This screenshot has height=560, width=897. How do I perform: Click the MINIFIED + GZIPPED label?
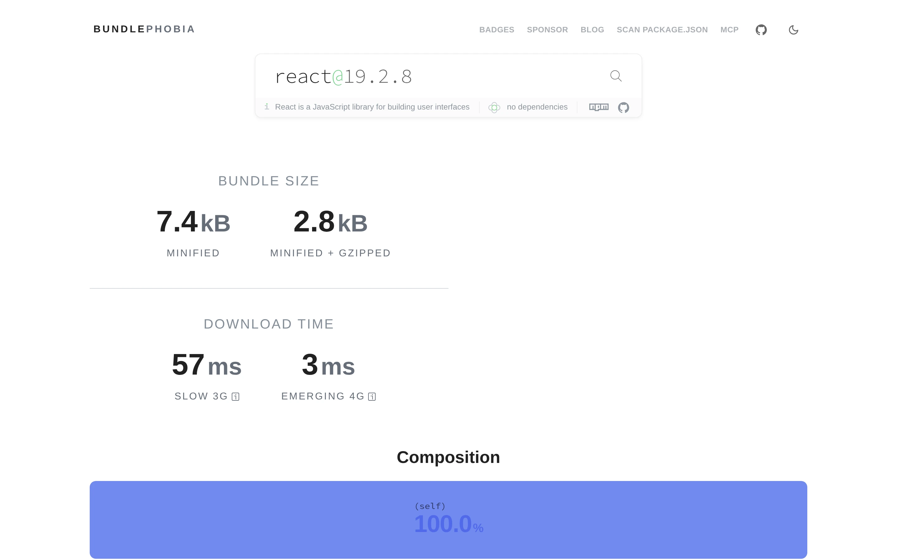pyautogui.click(x=330, y=253)
